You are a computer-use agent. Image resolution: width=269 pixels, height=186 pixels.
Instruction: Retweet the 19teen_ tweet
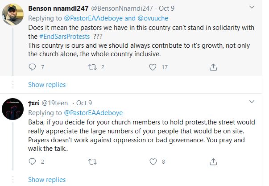(93, 162)
